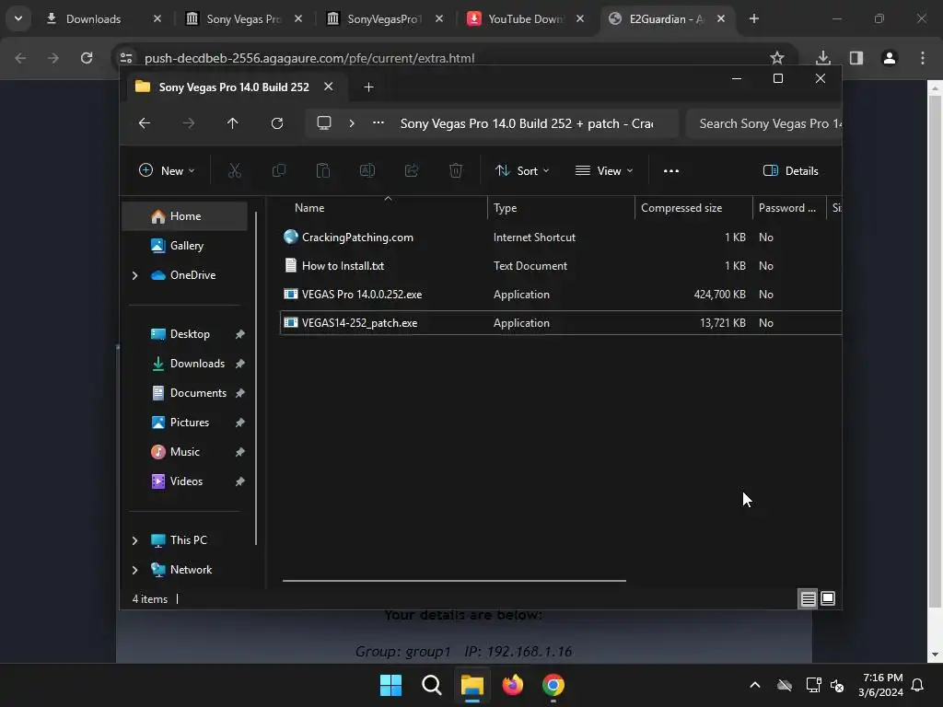Select E2Guardian Chrome tab
943x707 pixels.
coord(667,18)
